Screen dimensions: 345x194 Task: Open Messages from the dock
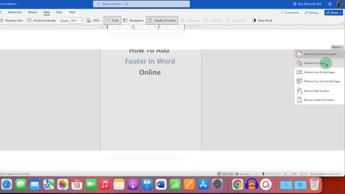pyautogui.click(x=20, y=184)
